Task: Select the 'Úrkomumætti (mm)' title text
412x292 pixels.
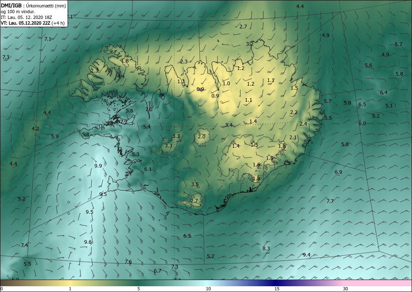Action: click(x=46, y=6)
